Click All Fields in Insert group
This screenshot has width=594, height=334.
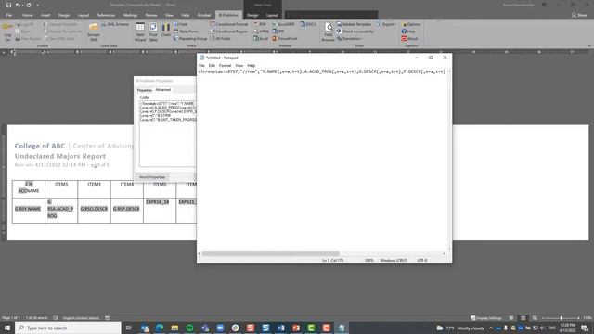(220, 39)
